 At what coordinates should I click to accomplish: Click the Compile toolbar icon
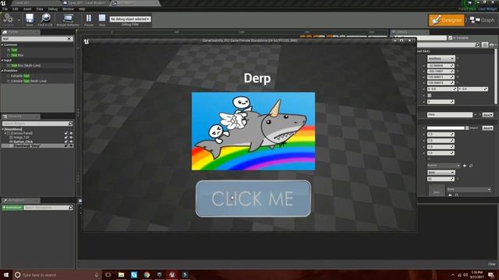pyautogui.click(x=8, y=19)
